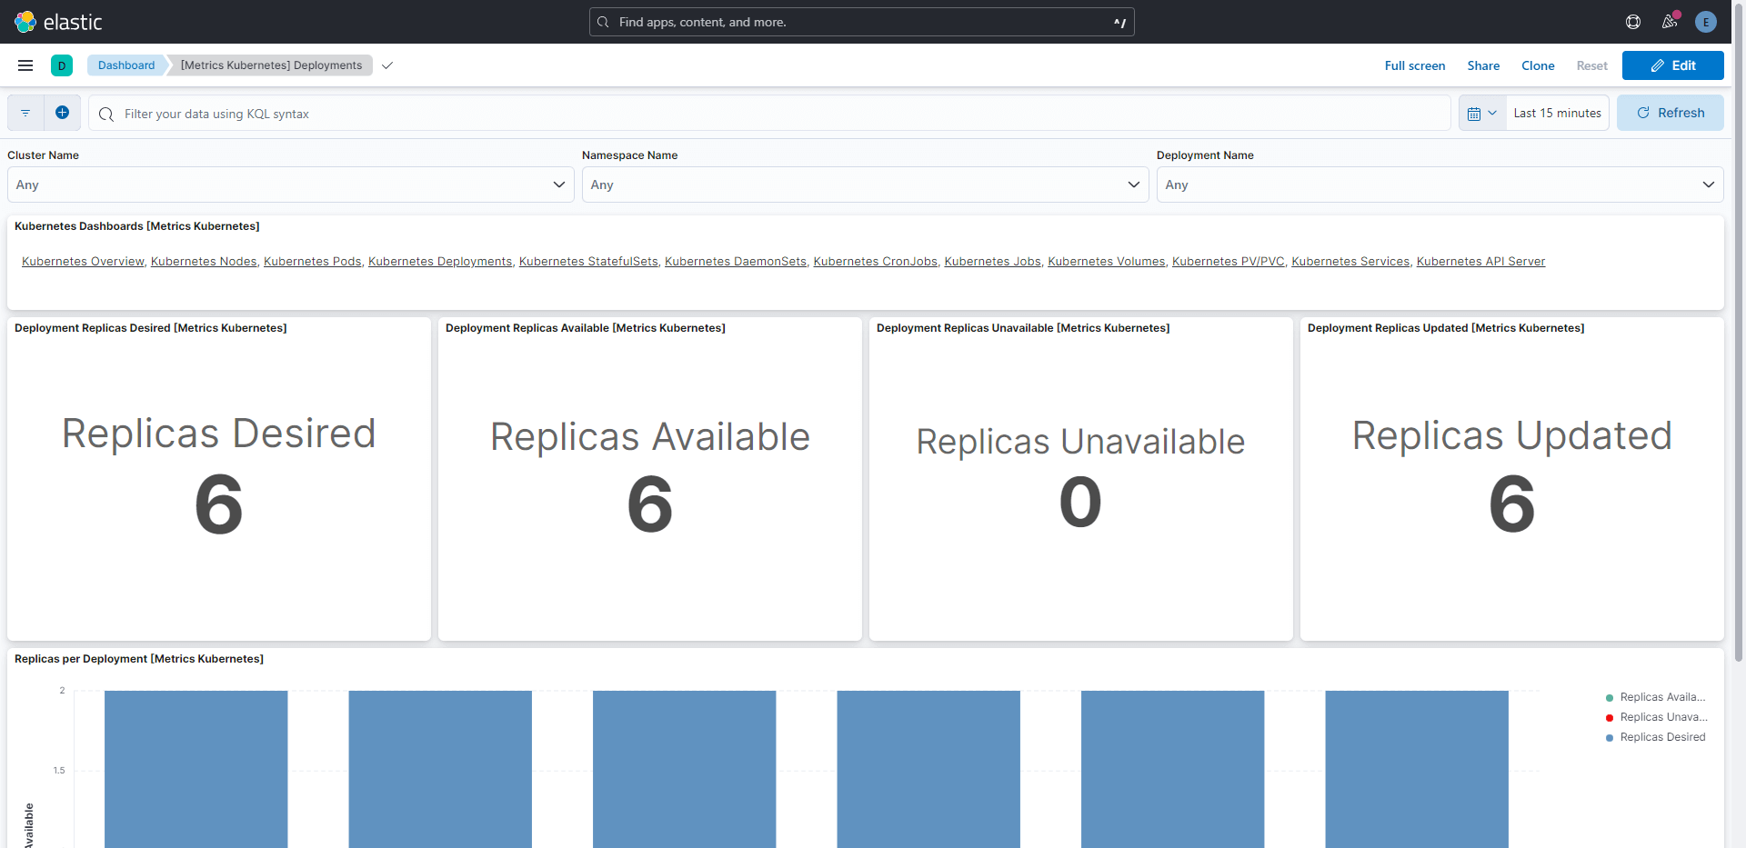Refresh the dashboard data

pos(1671,113)
